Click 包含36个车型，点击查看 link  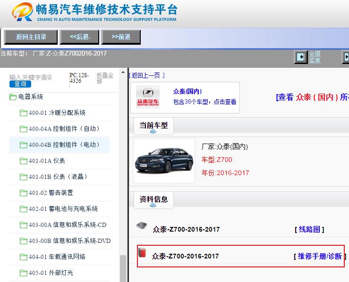point(204,102)
